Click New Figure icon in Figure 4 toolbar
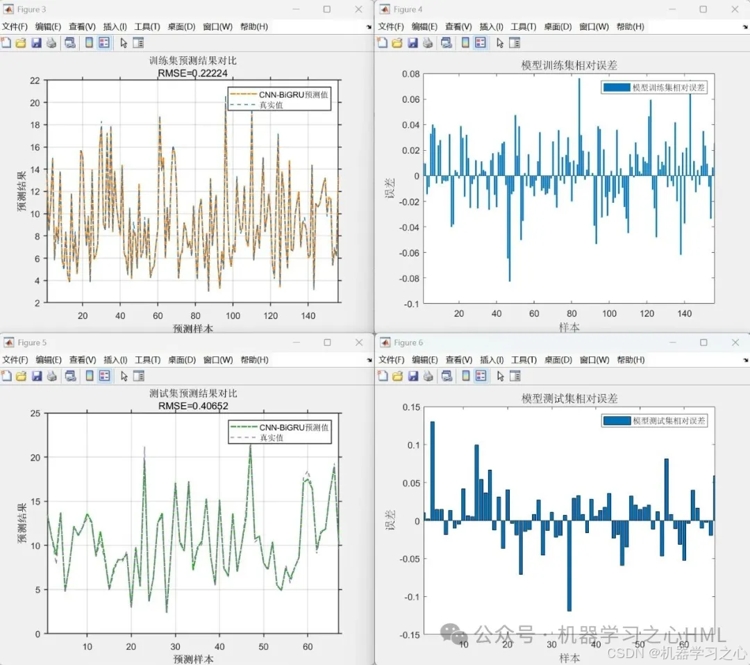 [x=383, y=43]
